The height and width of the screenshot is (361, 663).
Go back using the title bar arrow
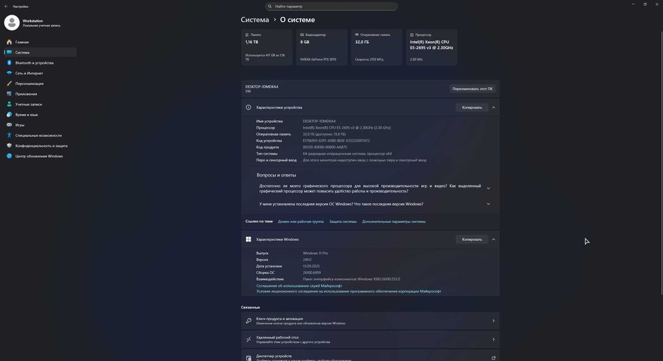[x=6, y=7]
